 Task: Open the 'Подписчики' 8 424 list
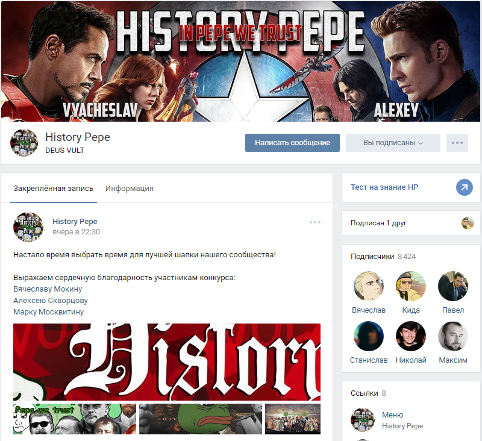pos(383,256)
